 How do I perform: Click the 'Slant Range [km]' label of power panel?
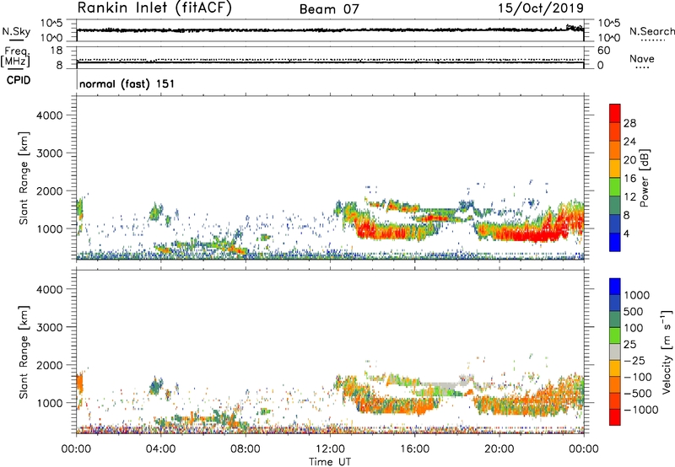coord(24,178)
